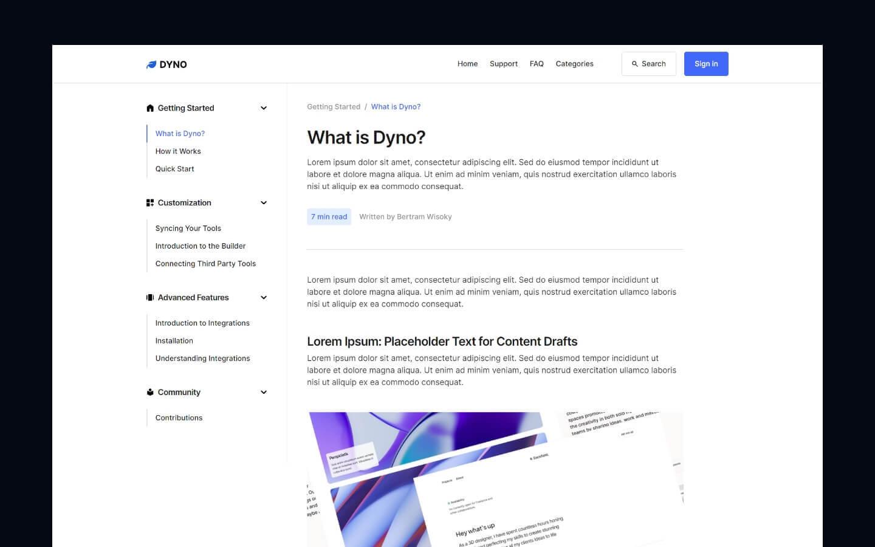Open the Support page from the navbar
Screen dimensions: 875x547
pyautogui.click(x=503, y=63)
